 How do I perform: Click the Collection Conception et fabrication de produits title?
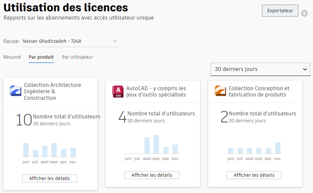pyautogui.click(x=259, y=91)
